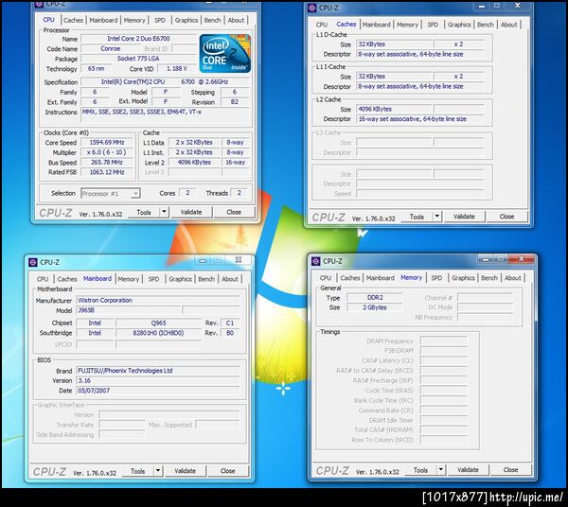Click the Package value Socket 775 LGA
568x507 pixels.
[x=138, y=59]
